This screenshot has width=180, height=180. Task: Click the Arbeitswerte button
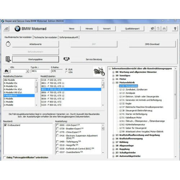pos(36,44)
